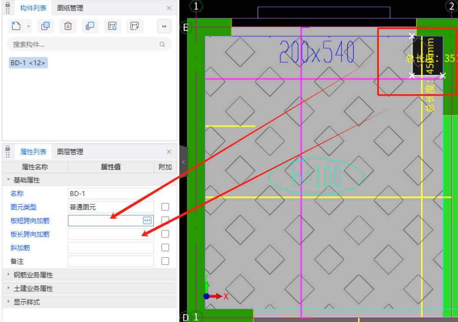Focus the 搜索构件 search field
Image resolution: width=458 pixels, height=322 pixels.
point(89,44)
